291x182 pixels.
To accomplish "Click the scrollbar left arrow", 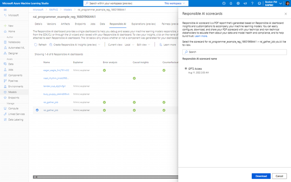I will pyautogui.click(x=35, y=177).
